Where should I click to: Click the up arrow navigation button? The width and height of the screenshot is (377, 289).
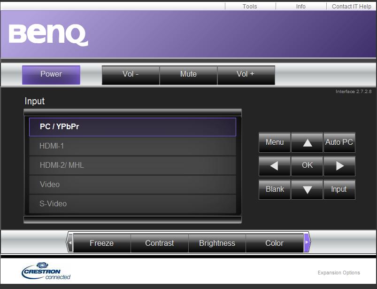tap(307, 142)
